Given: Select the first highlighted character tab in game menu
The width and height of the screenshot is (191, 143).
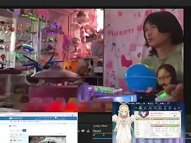Looking at the screenshot, I should [140, 108].
